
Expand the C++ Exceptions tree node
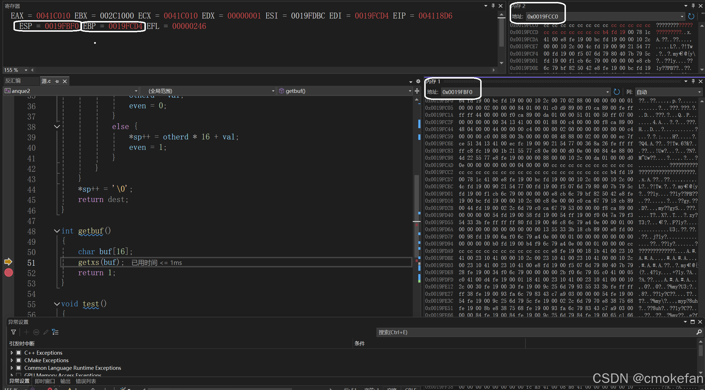[12, 353]
